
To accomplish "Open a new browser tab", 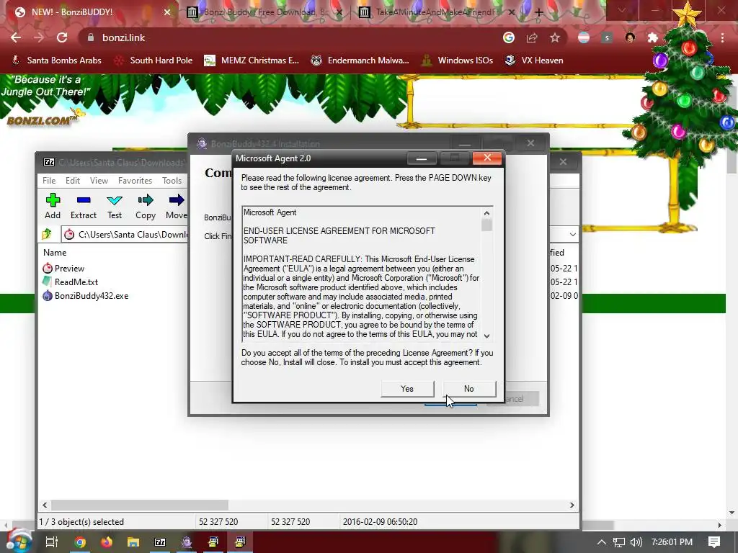I will coord(539,12).
